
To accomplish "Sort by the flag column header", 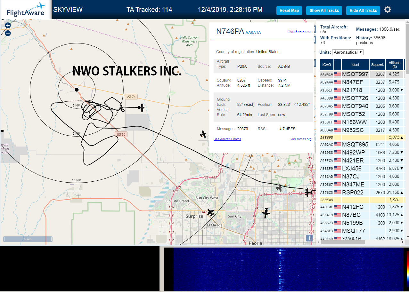I will pos(338,65).
